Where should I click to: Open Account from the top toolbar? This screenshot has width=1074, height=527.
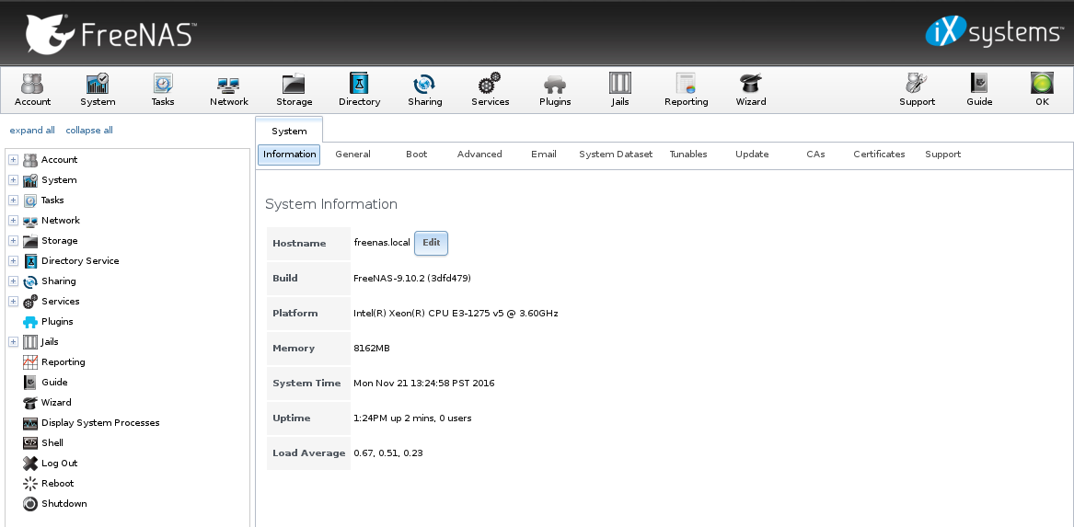pos(32,89)
